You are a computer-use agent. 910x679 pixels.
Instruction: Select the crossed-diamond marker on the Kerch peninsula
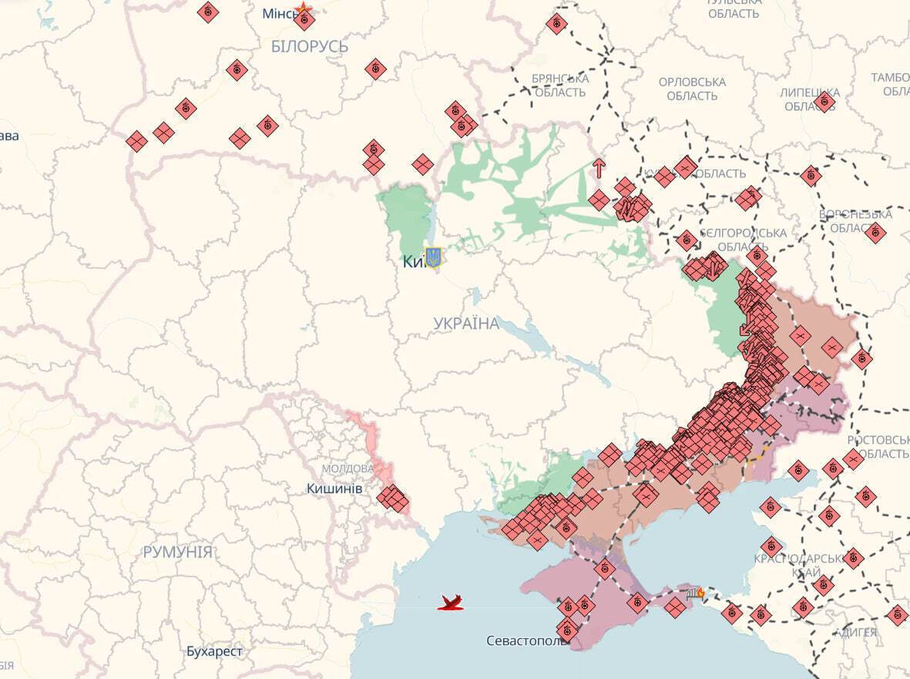click(676, 607)
